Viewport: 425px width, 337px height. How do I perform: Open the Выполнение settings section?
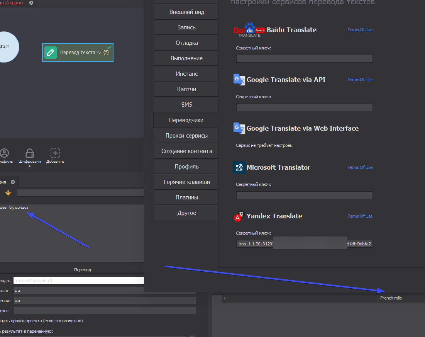(186, 58)
